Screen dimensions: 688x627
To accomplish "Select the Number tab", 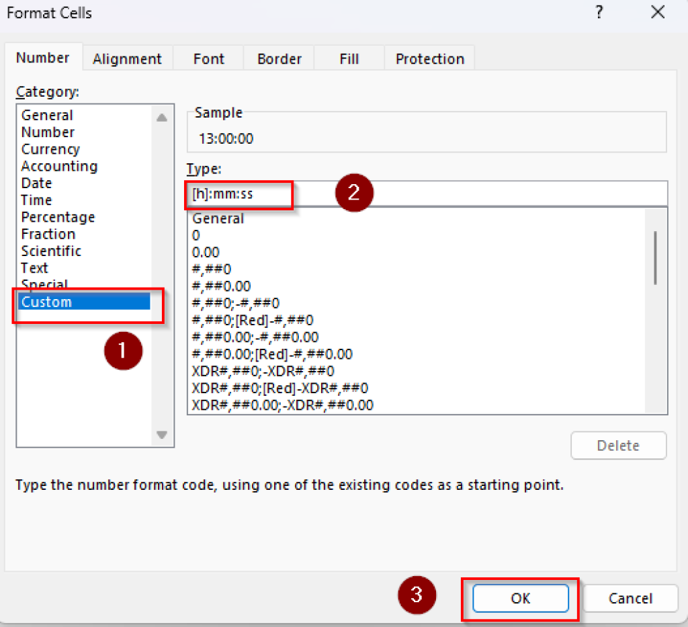I will point(42,58).
